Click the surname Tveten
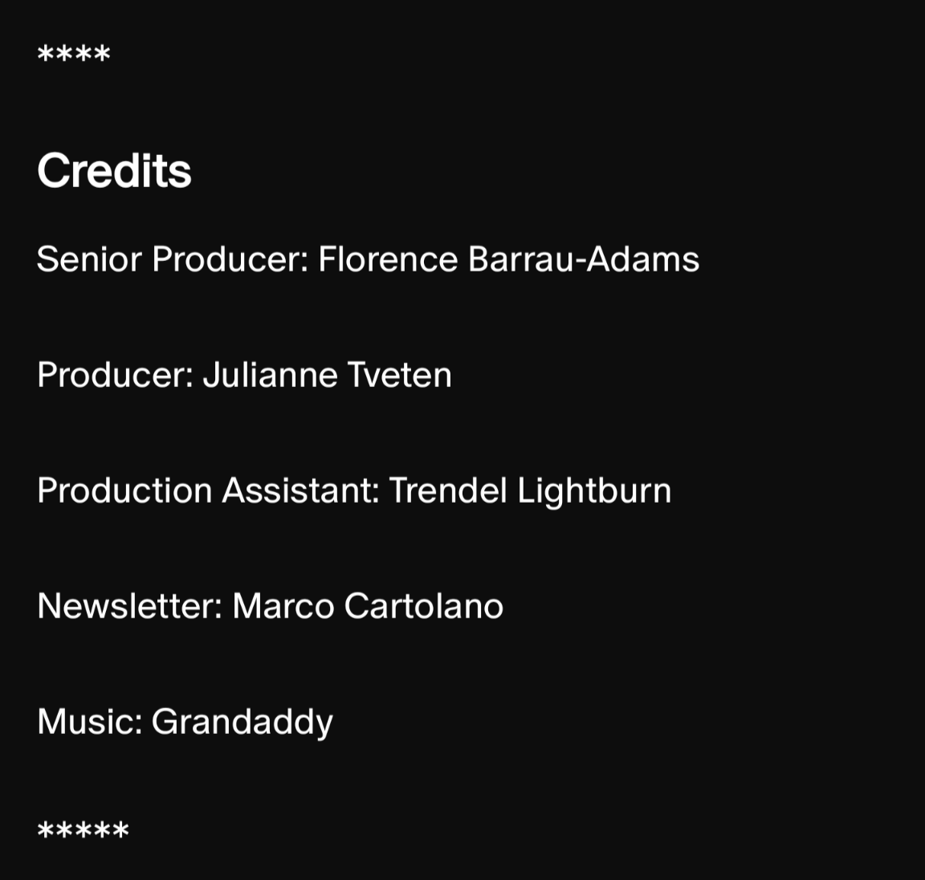 coord(399,375)
